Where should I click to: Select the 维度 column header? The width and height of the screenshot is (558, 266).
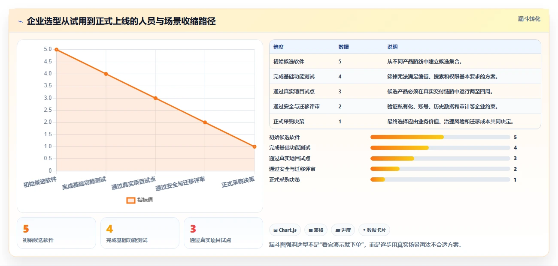279,47
